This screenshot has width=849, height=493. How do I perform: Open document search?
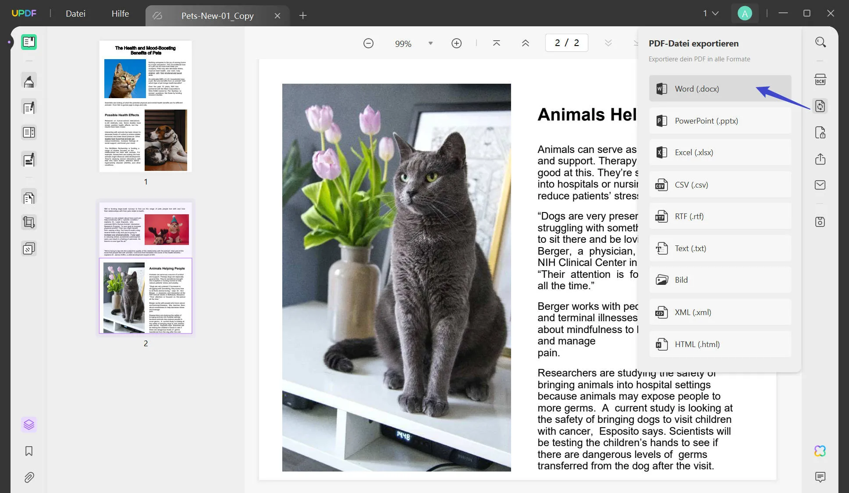click(820, 42)
